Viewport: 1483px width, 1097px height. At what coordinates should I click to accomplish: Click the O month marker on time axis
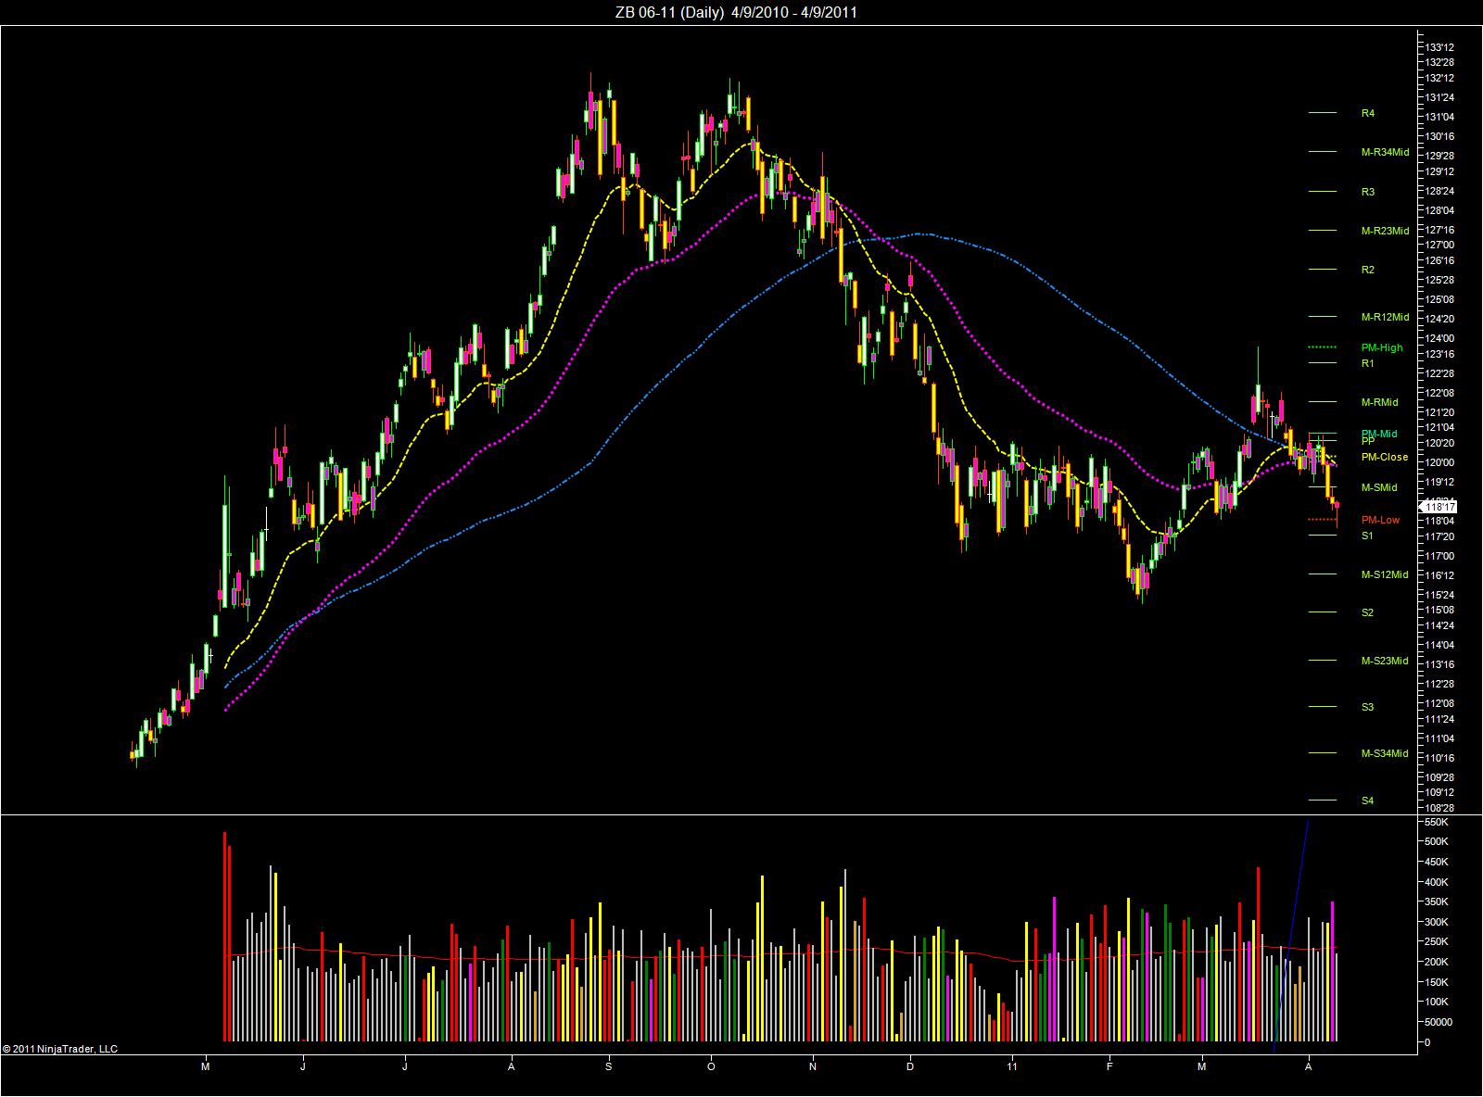(x=712, y=1066)
